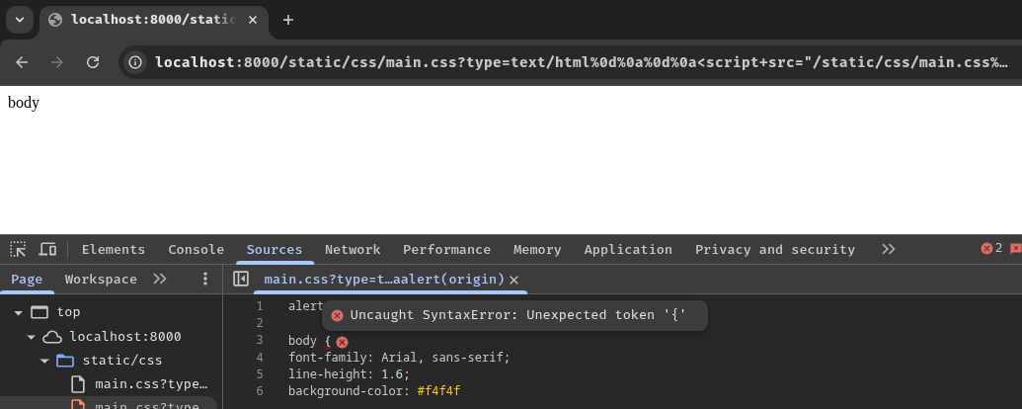
Task: Hide the Sources navigator sidebar
Action: pyautogui.click(x=241, y=280)
